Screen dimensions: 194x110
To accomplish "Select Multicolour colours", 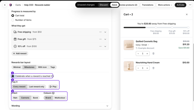I will point(60,98).
